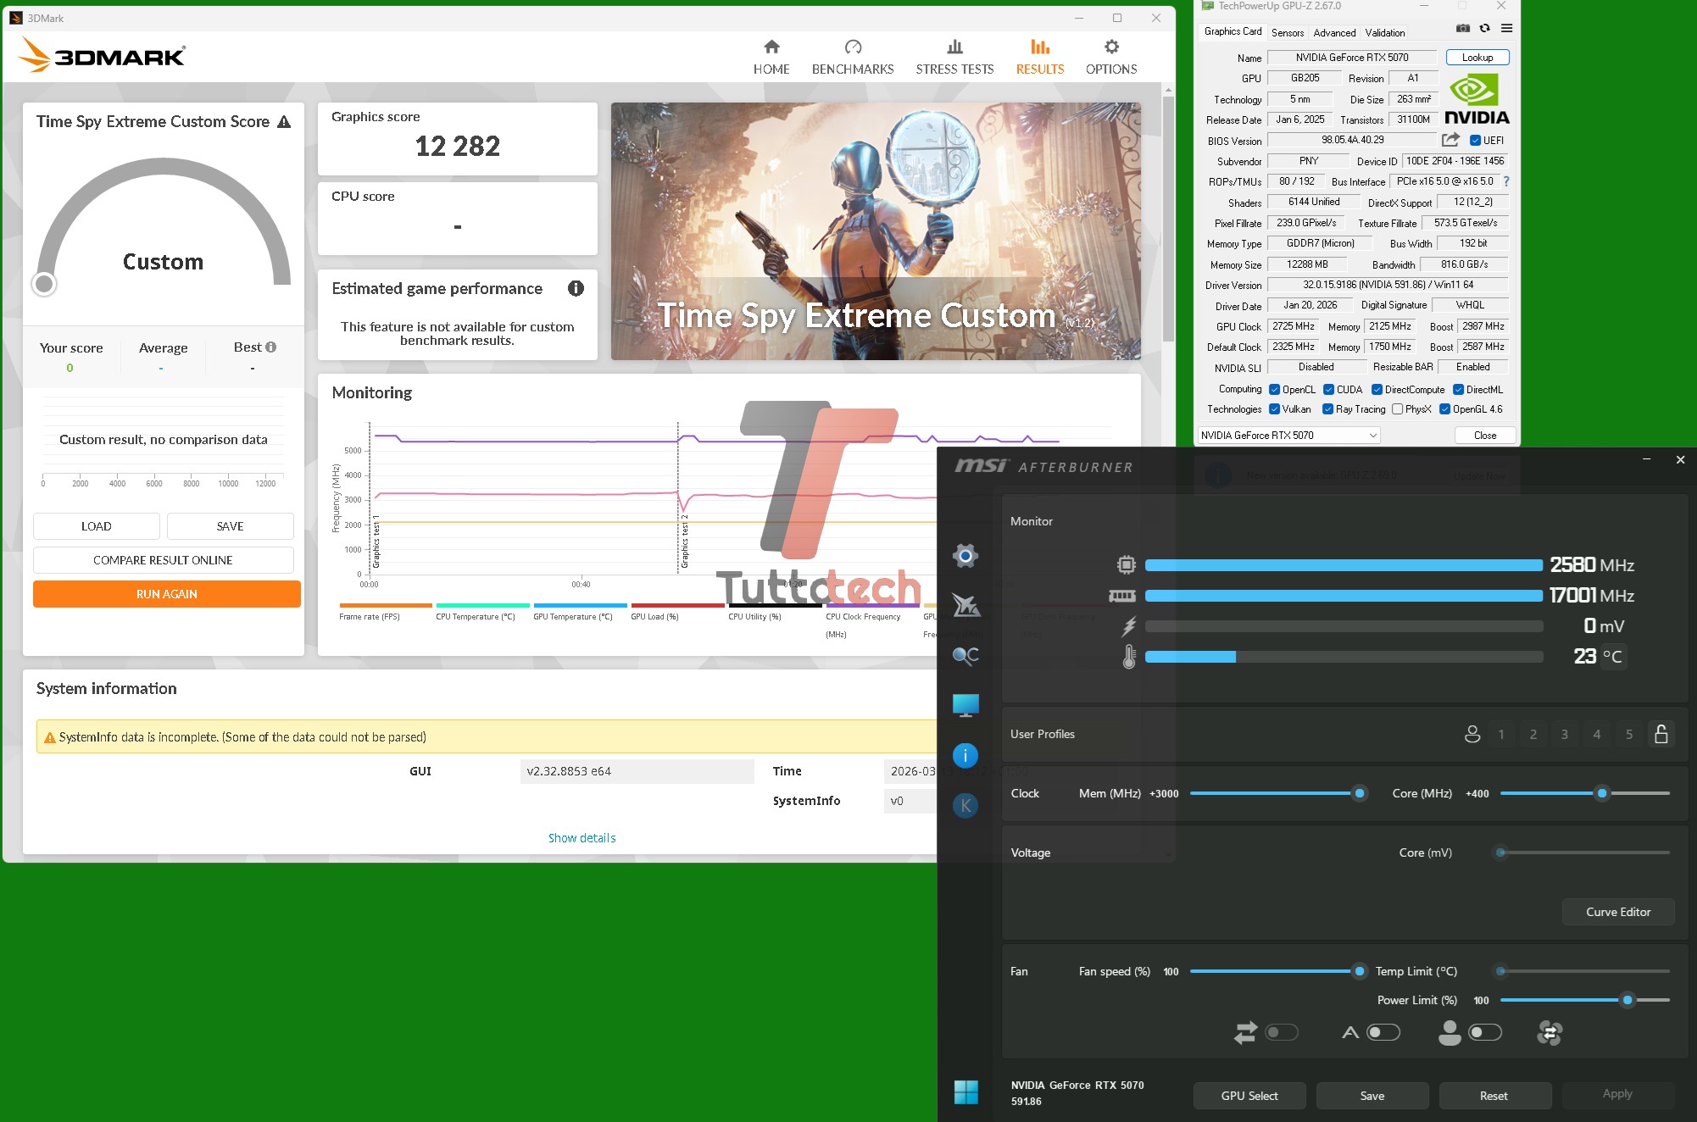The width and height of the screenshot is (1697, 1122).
Task: Uncheck Ray Tracing in GPU-Z Technologies
Action: 1327,408
